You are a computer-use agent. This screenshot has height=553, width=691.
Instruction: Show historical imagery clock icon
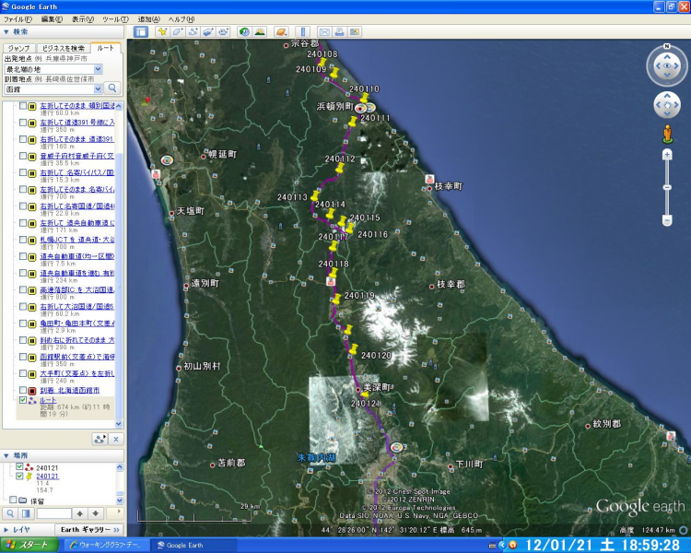pos(244,31)
